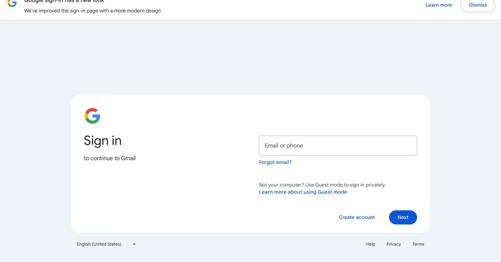This screenshot has width=501, height=262.
Task: Select Create account
Action: tap(357, 217)
